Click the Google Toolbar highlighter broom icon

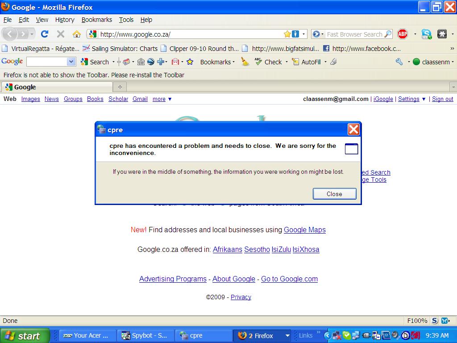click(245, 62)
